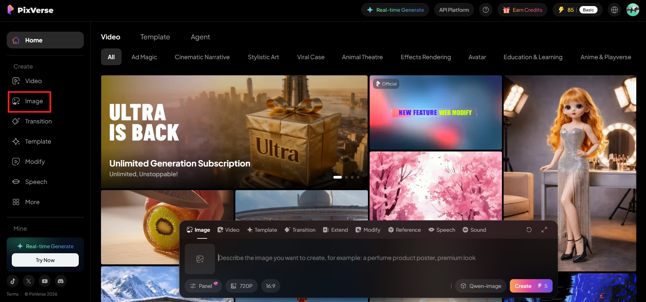
Task: Switch to the top Template tab
Action: click(x=155, y=37)
